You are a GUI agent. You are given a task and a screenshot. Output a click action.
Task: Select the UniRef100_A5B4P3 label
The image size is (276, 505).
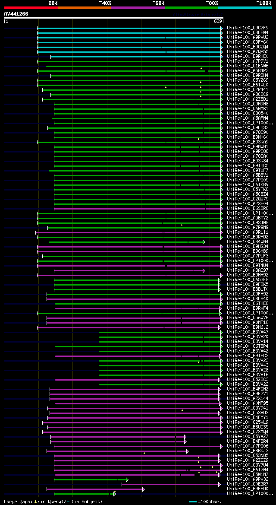click(248, 71)
